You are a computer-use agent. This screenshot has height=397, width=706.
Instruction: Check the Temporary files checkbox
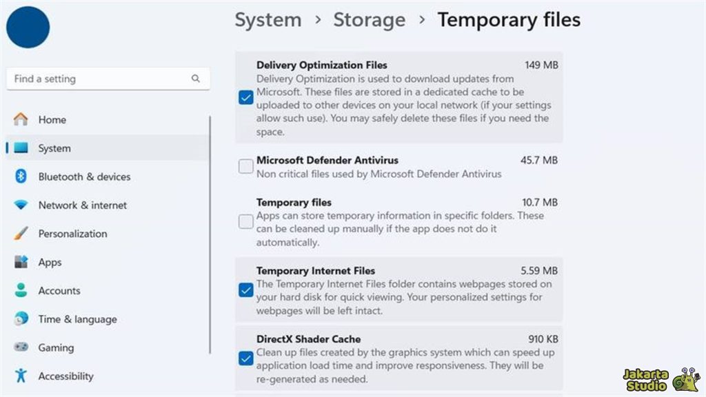pyautogui.click(x=246, y=221)
